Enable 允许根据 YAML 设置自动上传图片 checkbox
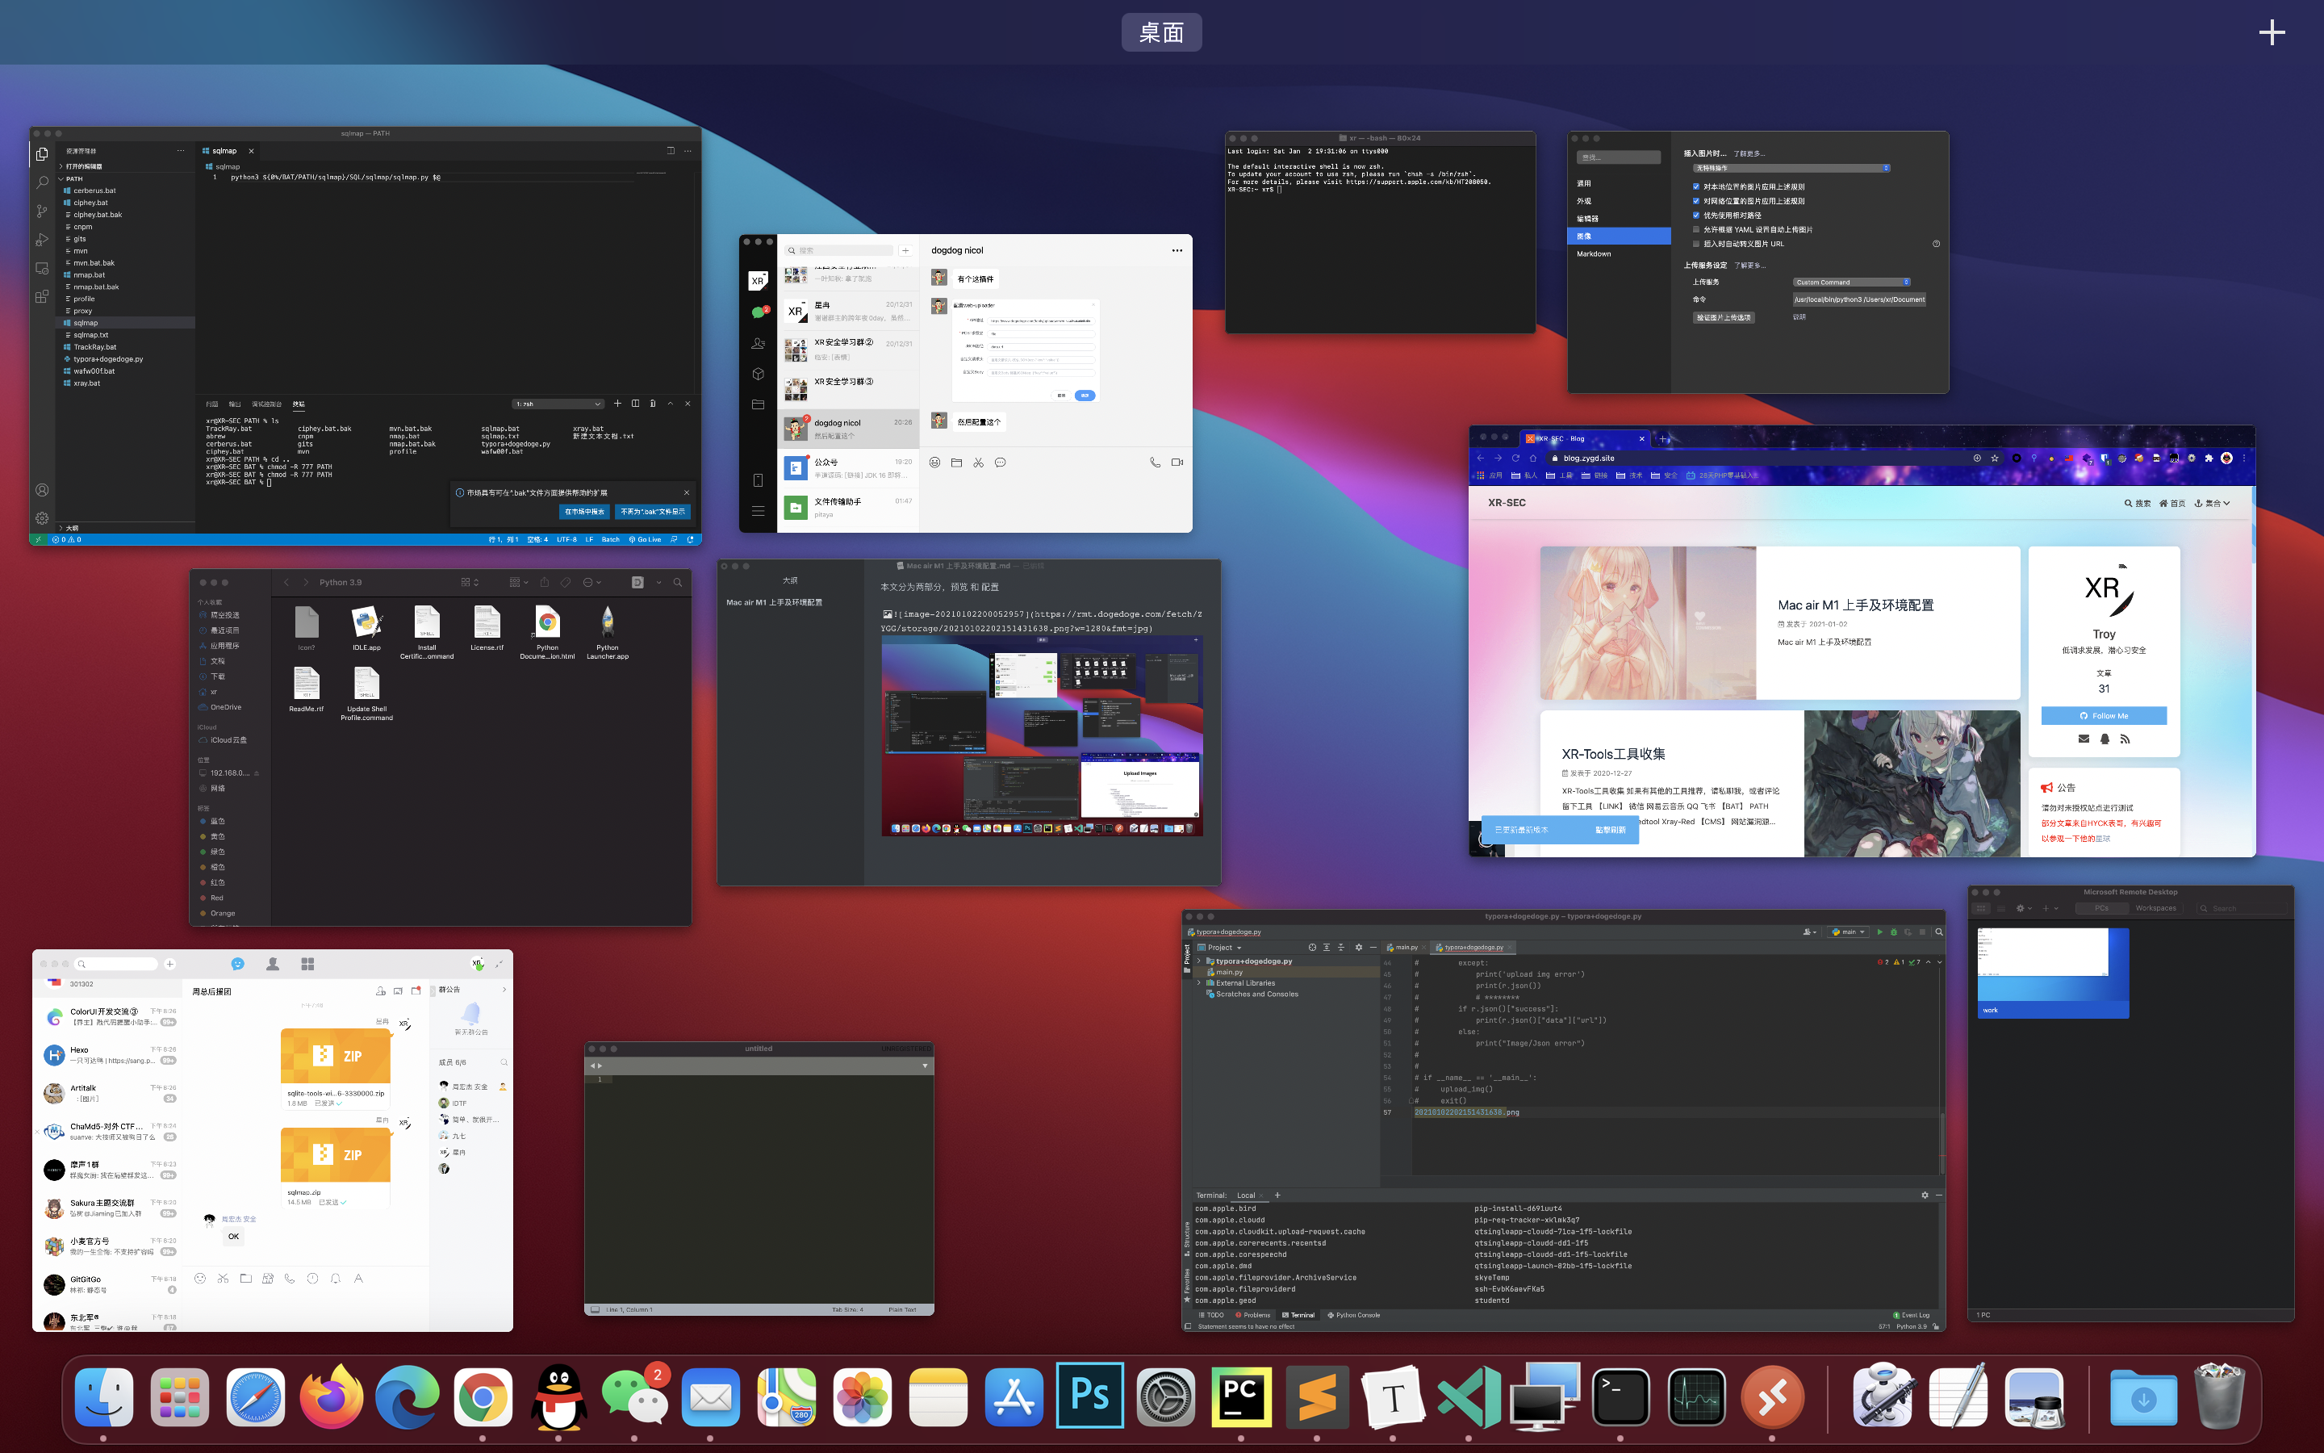This screenshot has width=2324, height=1453. click(x=1696, y=230)
